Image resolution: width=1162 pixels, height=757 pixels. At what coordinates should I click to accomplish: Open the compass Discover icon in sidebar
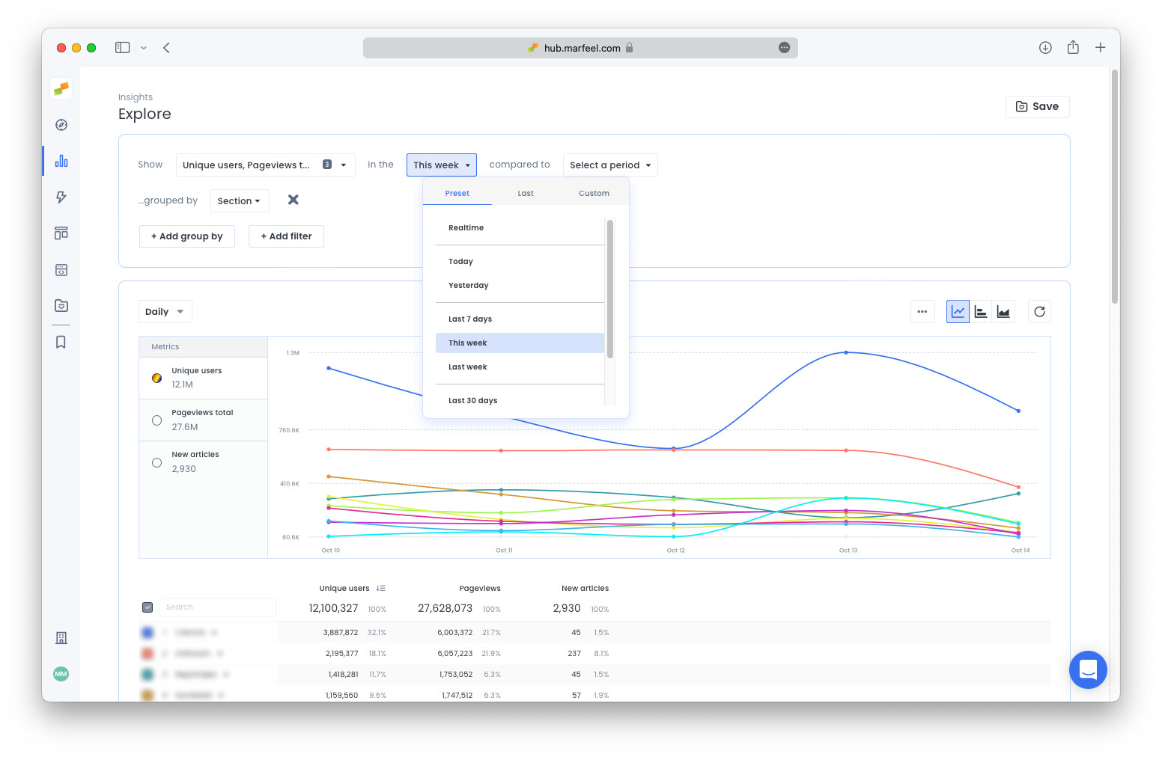pos(61,125)
